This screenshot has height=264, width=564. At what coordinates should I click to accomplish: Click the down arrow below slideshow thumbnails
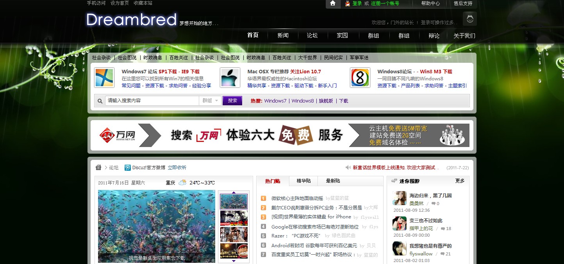[x=234, y=261]
